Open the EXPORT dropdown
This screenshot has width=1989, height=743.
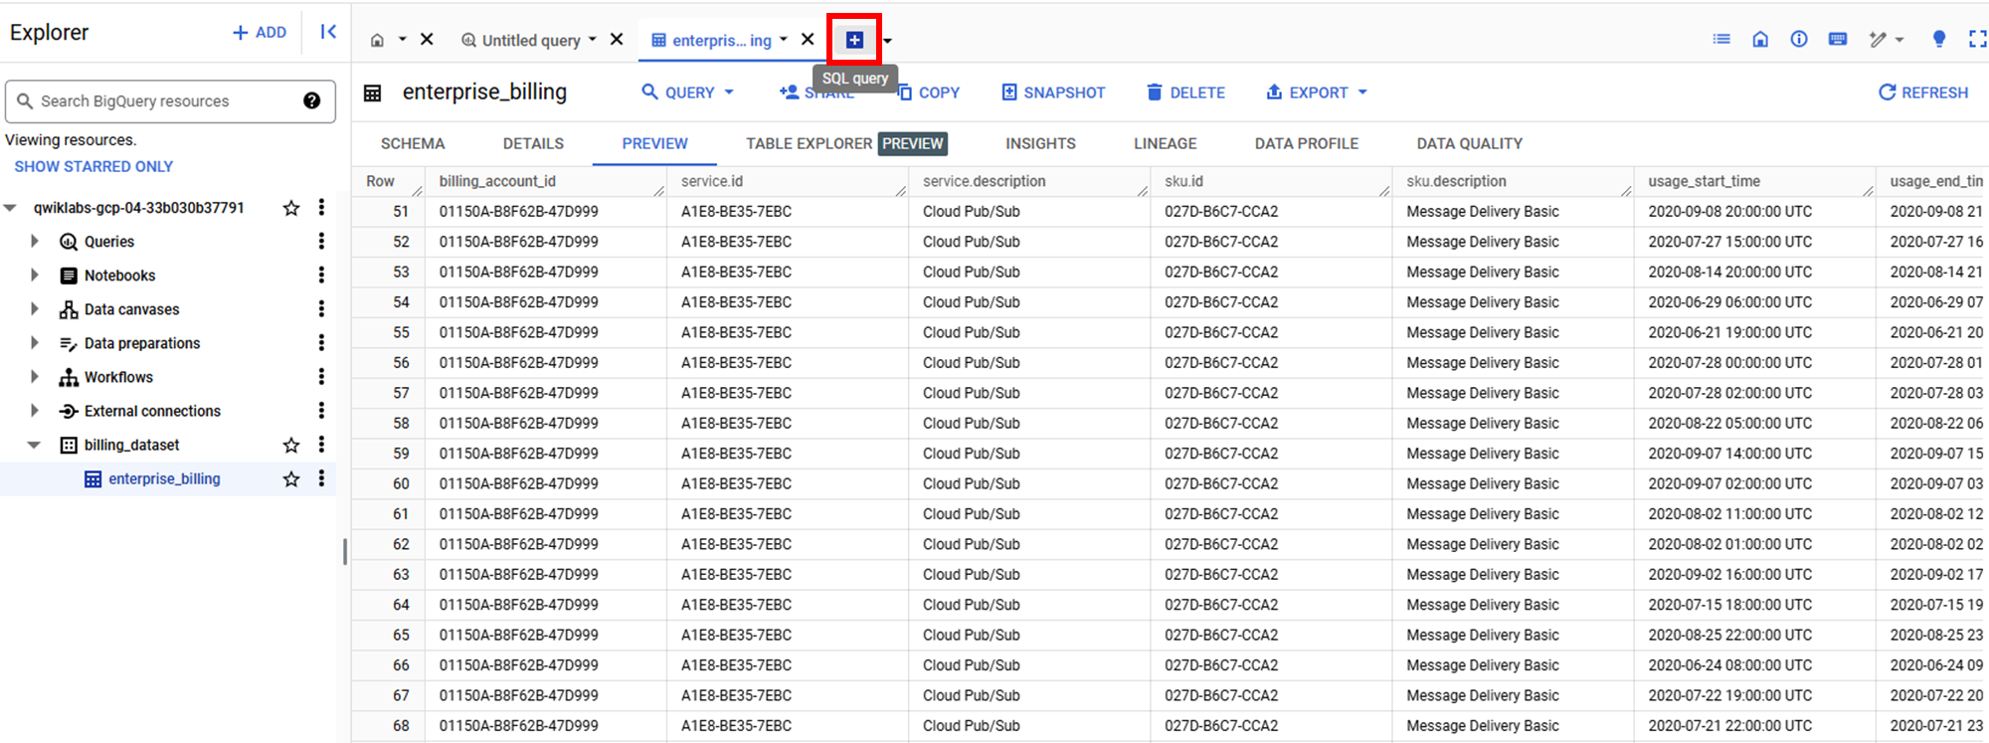1317,93
